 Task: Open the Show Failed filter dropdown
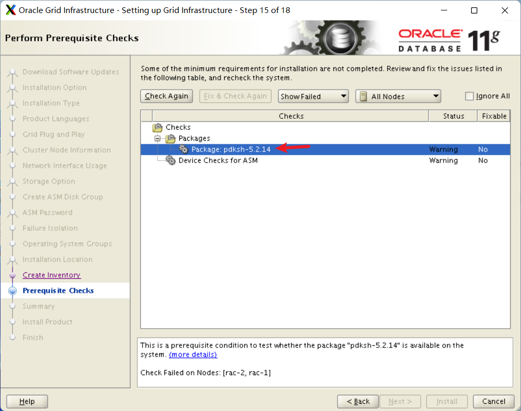coord(314,96)
